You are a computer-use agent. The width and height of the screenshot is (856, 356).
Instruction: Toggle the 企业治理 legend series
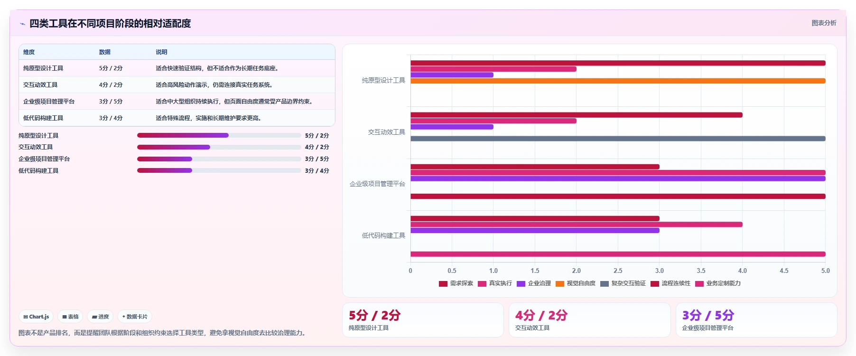[534, 283]
